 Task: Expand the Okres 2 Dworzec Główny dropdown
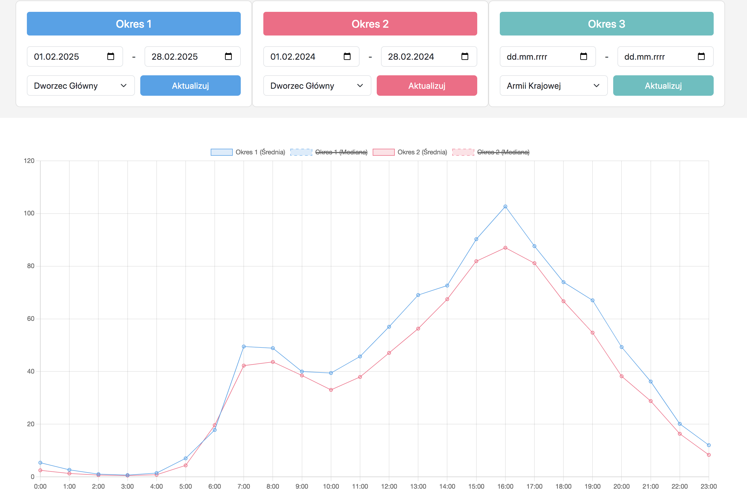click(x=317, y=86)
